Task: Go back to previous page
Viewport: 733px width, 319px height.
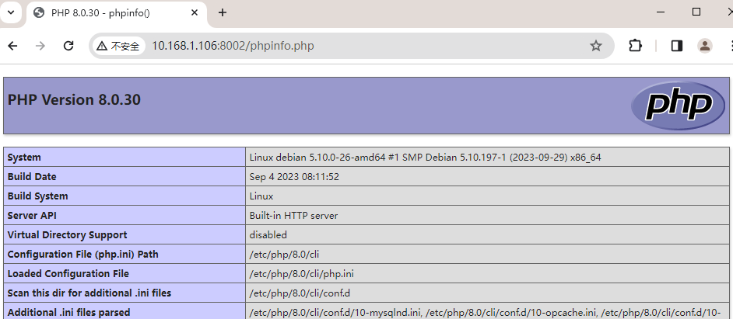Action: pyautogui.click(x=12, y=46)
